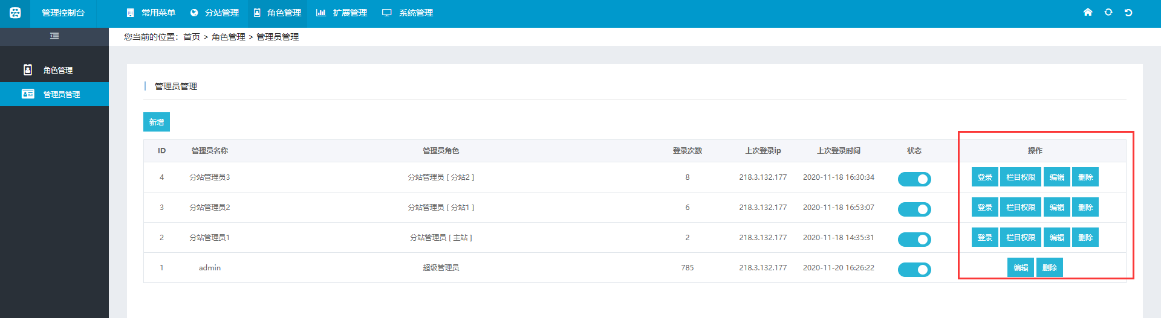Screen dimensions: 1161x318
Task: Toggle the status switch for 分站管理员2
Action: click(914, 209)
